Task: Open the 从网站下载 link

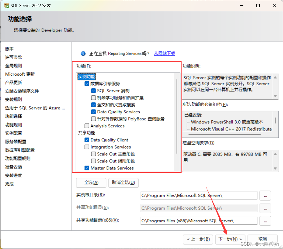Action: [x=164, y=53]
